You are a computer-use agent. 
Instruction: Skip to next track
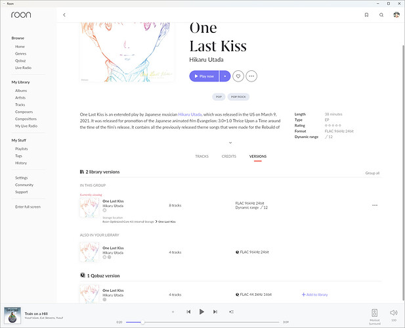[215, 312]
